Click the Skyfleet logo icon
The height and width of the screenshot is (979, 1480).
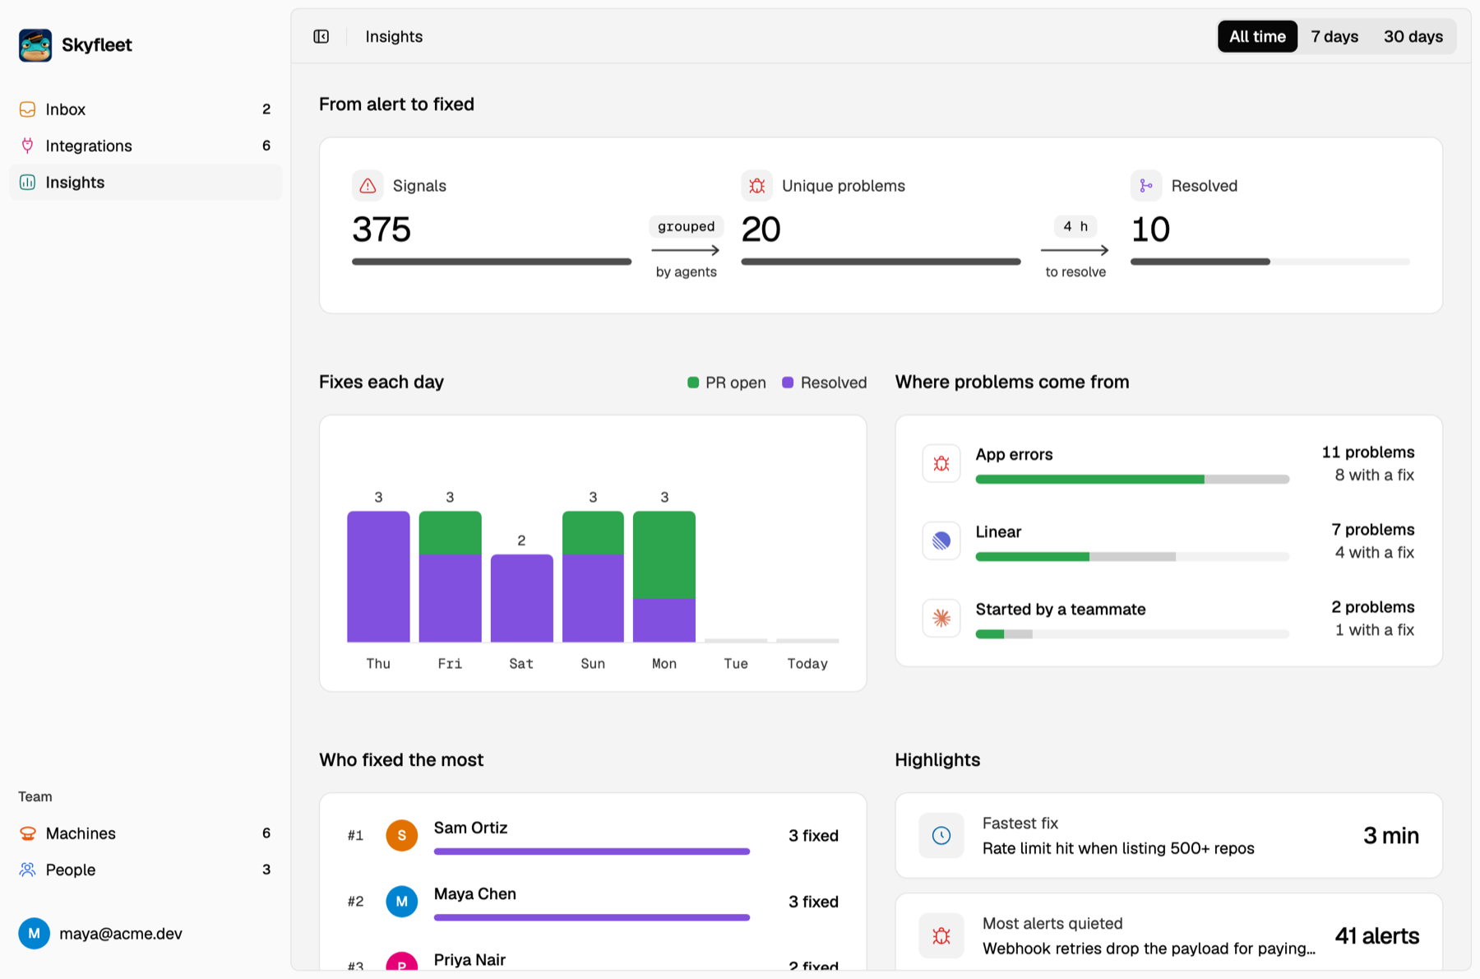click(x=35, y=45)
